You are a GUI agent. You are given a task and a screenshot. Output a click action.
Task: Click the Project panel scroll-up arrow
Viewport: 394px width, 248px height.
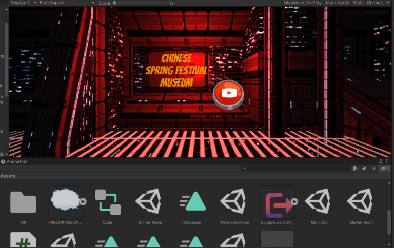coord(389,183)
